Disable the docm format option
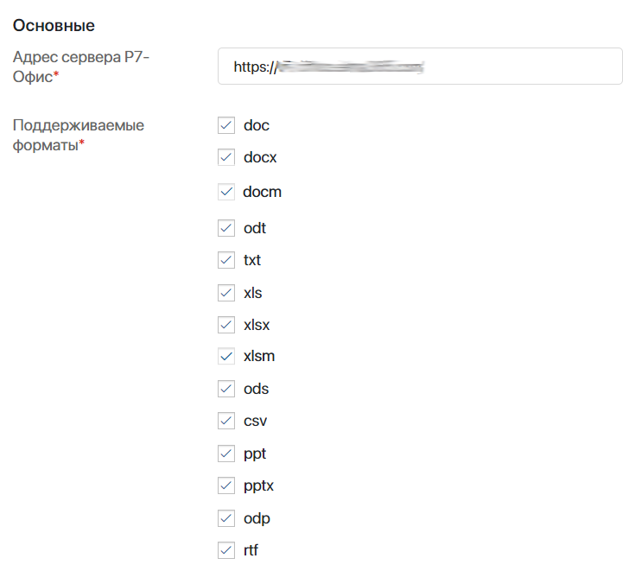Image resolution: width=635 pixels, height=571 pixels. [226, 192]
